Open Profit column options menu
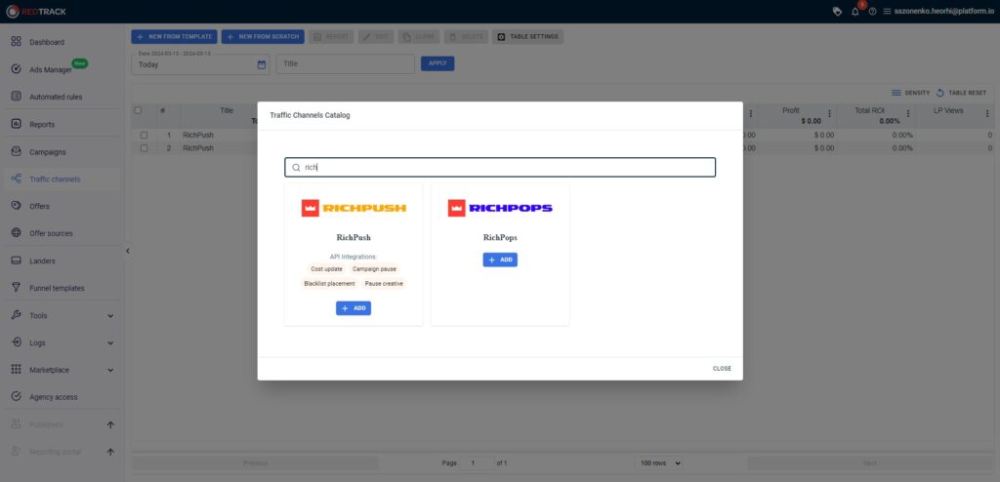The height and width of the screenshot is (482, 1000). click(830, 114)
